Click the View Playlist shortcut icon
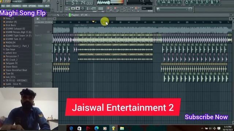The image size is (234, 131). point(158,2)
